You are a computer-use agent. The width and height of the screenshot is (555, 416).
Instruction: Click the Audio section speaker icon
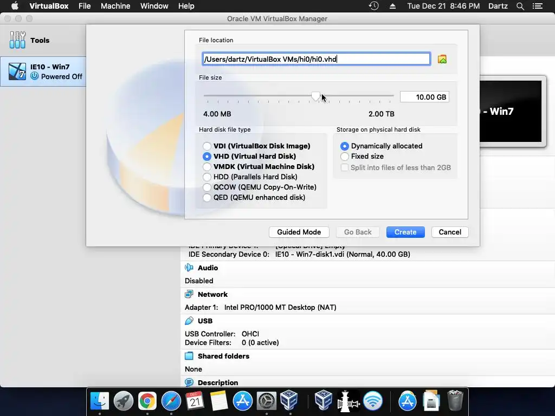189,268
